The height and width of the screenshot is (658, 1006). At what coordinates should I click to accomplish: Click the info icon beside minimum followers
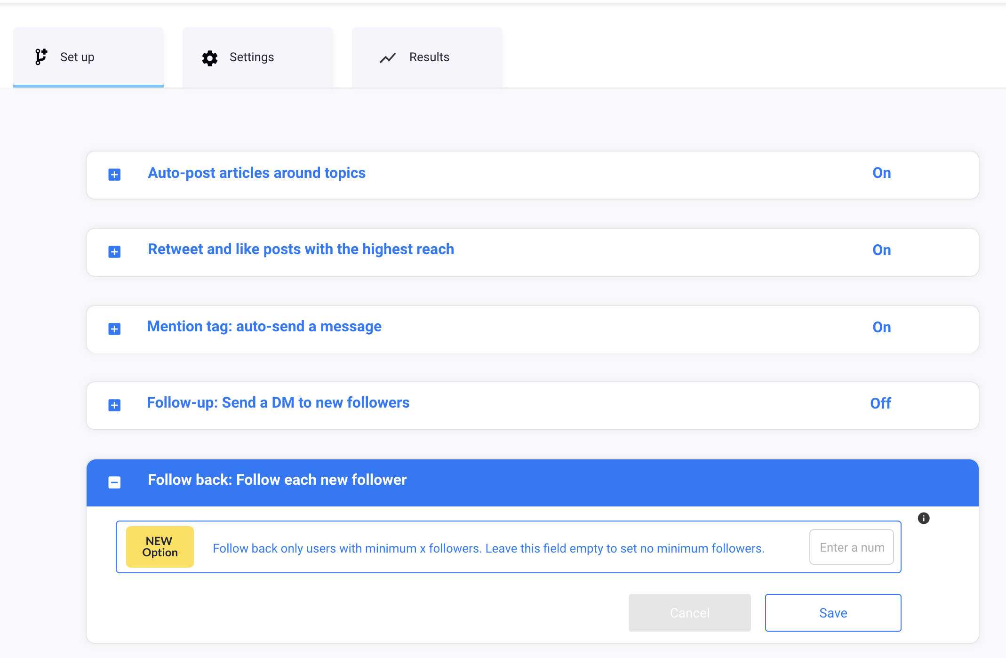click(x=924, y=518)
